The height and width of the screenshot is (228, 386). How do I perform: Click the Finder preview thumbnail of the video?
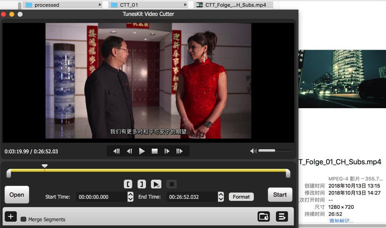342,79
